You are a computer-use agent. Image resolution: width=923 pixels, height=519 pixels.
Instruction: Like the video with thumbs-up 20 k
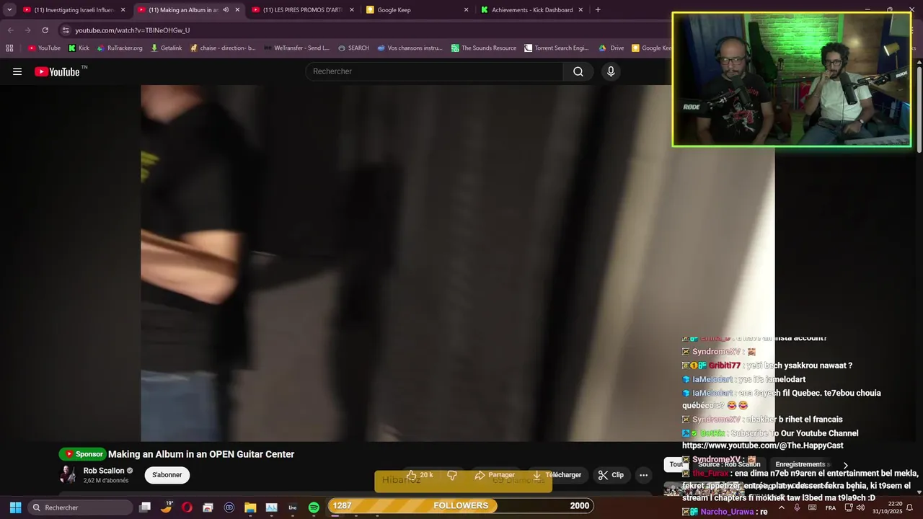coord(420,475)
